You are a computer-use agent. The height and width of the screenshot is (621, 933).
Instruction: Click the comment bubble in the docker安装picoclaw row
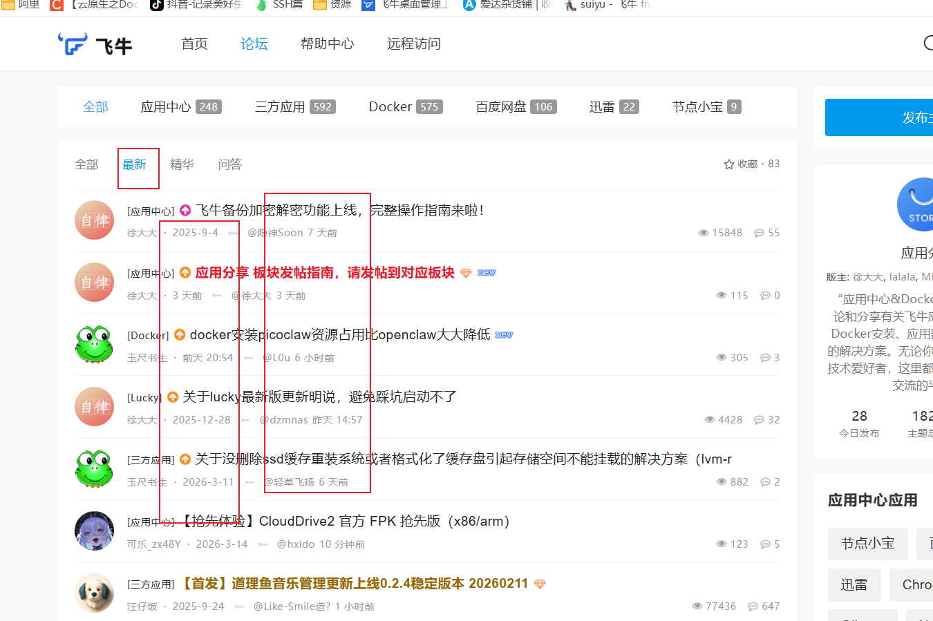pyautogui.click(x=765, y=358)
